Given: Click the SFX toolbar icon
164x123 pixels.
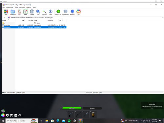Looking at the screenshot, I should pos(78,12).
